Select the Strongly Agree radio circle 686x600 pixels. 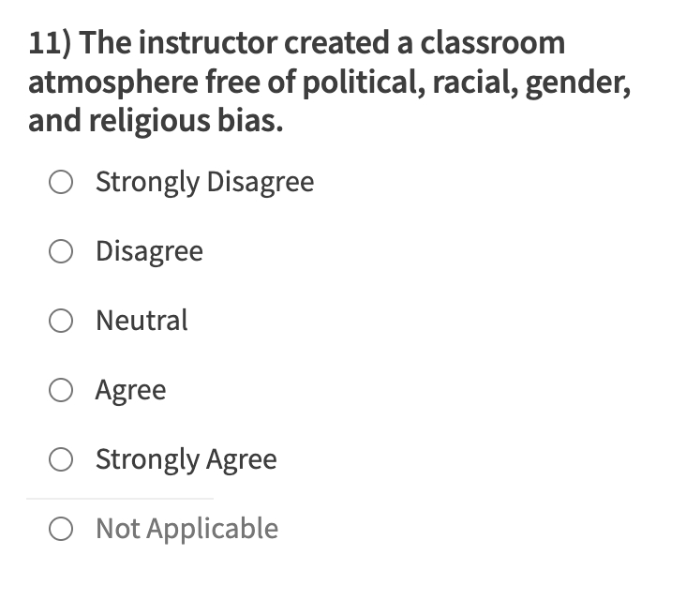pos(61,459)
